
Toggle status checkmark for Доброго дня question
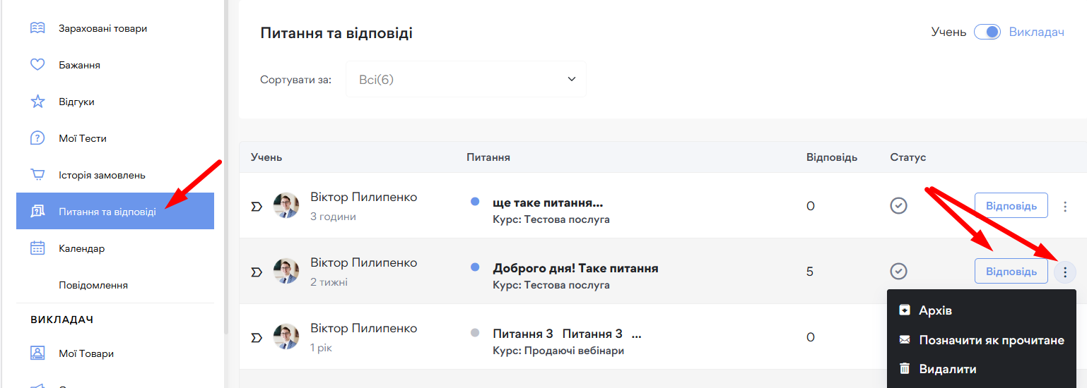[x=898, y=271]
